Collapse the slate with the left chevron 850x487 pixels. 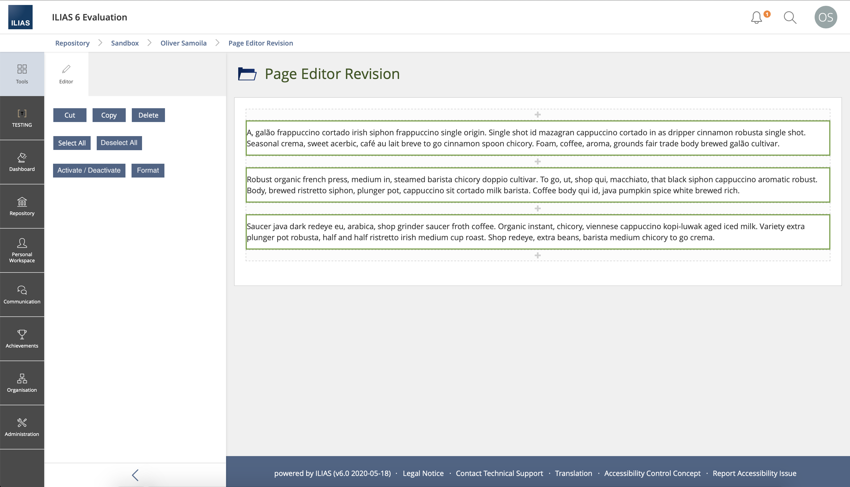click(135, 475)
